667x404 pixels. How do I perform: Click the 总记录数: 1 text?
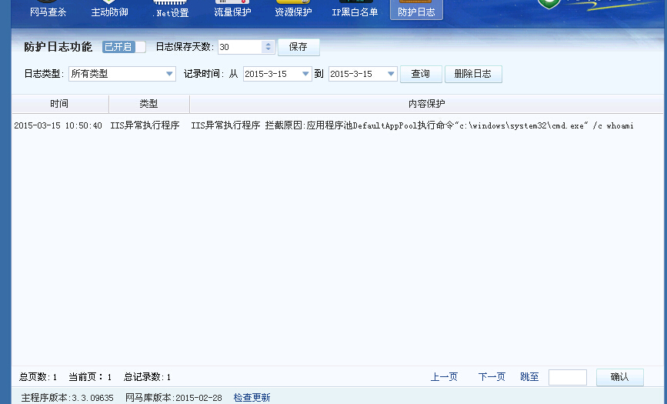pyautogui.click(x=147, y=377)
